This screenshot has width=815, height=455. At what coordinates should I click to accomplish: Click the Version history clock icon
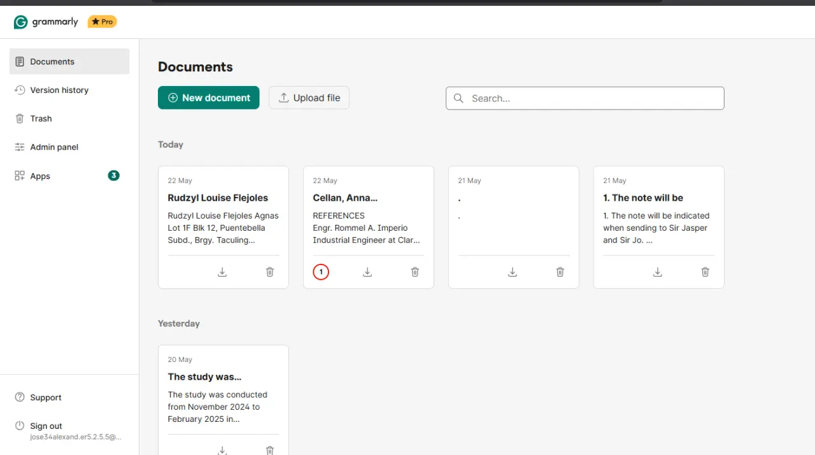click(20, 90)
